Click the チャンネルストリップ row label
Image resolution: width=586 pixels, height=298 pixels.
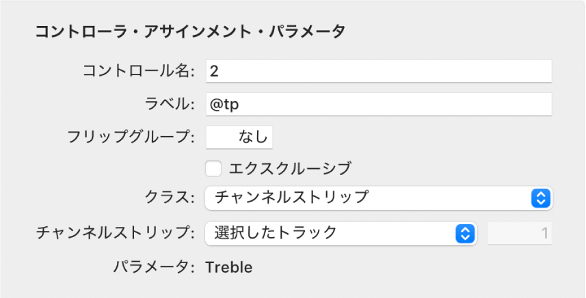(x=116, y=233)
